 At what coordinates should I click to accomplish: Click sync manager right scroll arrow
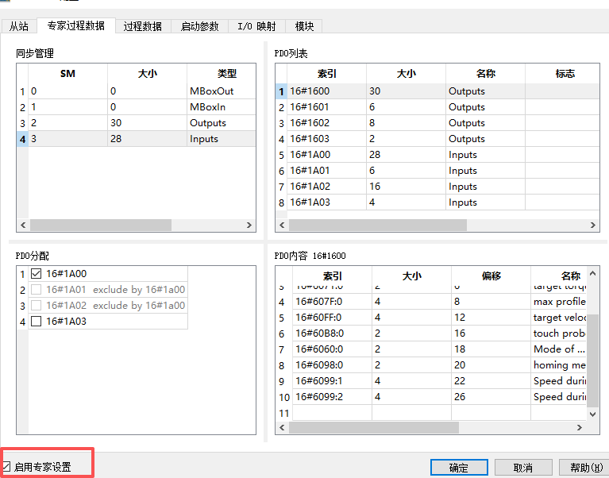249,226
